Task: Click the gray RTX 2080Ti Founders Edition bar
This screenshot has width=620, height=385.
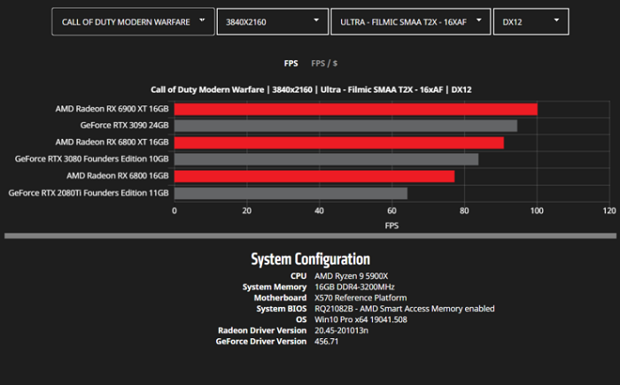Action: [291, 193]
